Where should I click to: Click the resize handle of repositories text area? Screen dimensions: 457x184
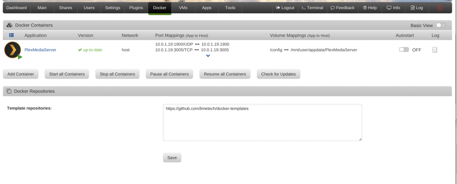360,139
